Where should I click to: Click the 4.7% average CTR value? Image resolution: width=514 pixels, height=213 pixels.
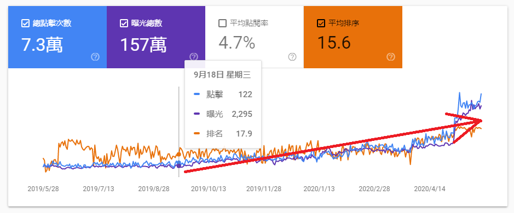[x=236, y=43]
